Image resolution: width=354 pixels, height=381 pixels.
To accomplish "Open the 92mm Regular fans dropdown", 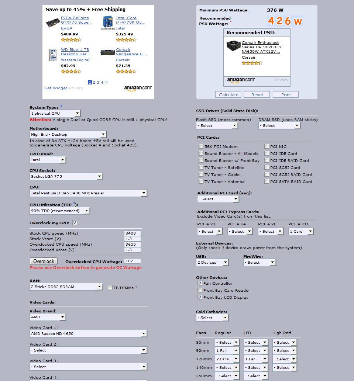I will 227,351.
